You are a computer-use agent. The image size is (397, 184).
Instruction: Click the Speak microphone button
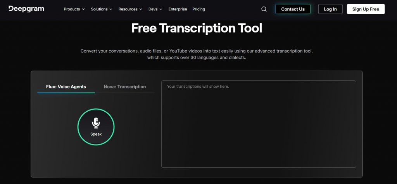point(96,127)
